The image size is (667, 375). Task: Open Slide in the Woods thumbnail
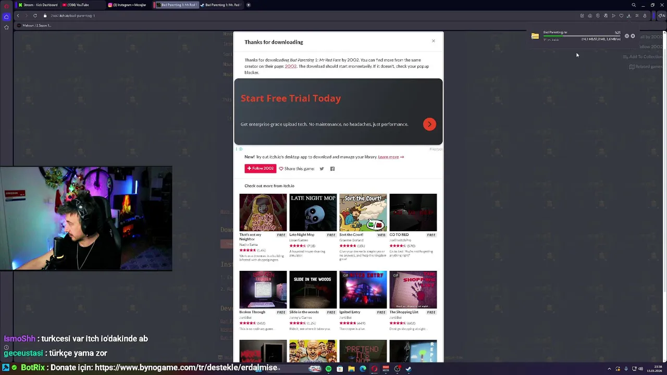pyautogui.click(x=313, y=290)
